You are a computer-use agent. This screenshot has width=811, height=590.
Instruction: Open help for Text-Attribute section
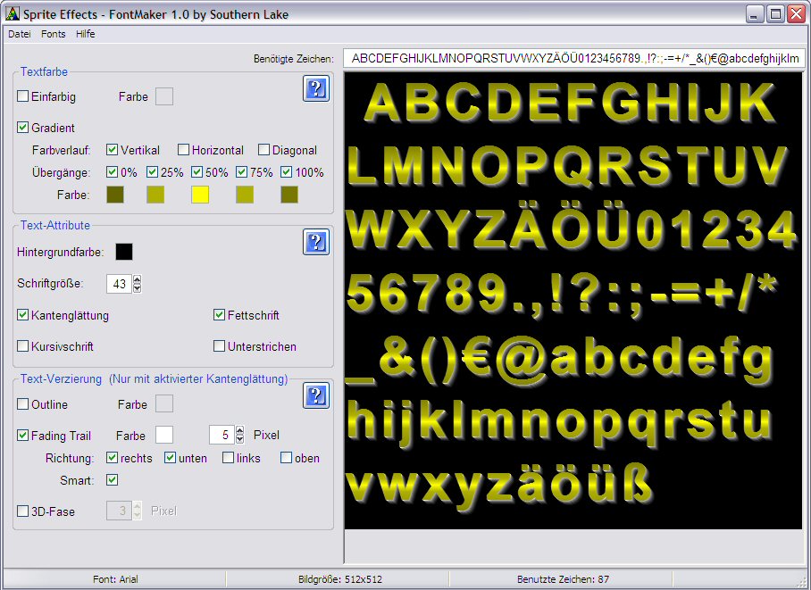point(316,242)
